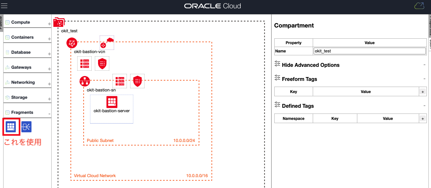Pick the bastion server fragment in Fragments palette
This screenshot has height=188, width=431.
[x=11, y=127]
